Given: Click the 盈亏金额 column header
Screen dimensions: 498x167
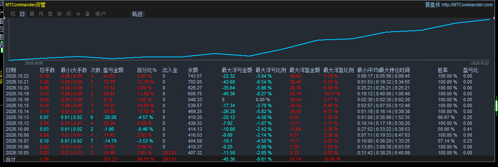Looking at the screenshot, I should point(113,70).
